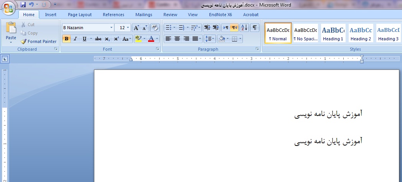Click the Clear Formatting icon
This screenshot has height=182, width=402.
pyautogui.click(x=155, y=28)
